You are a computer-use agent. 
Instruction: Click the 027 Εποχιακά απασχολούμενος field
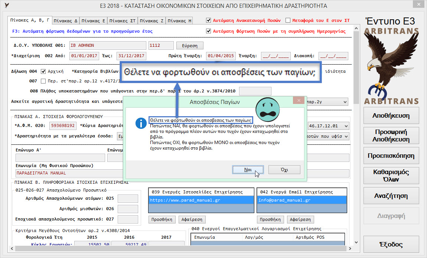click(128, 219)
